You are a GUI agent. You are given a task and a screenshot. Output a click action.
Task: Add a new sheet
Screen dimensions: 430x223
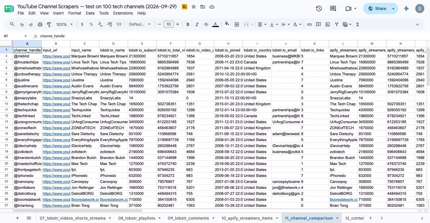17,218
